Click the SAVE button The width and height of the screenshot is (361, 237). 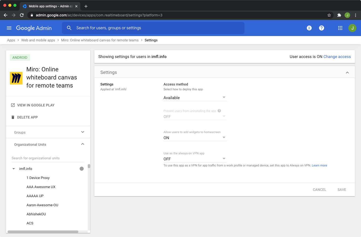click(342, 190)
